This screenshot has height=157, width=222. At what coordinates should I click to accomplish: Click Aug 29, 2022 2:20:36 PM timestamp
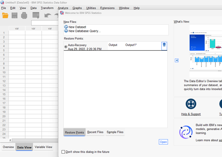coord(85,49)
